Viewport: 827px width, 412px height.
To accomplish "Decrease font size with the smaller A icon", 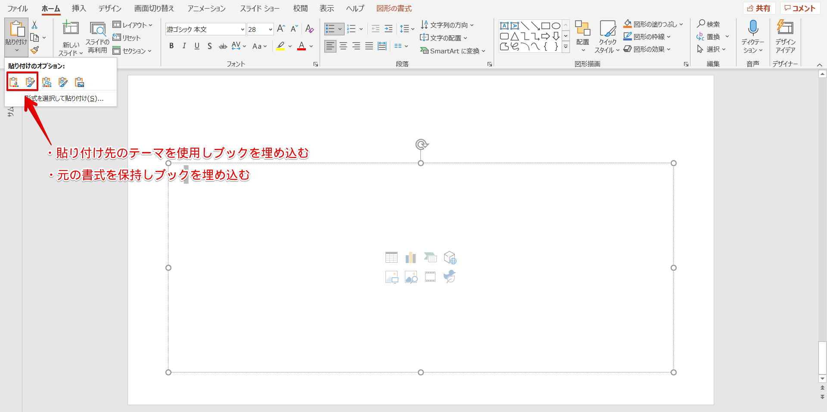I will [294, 29].
